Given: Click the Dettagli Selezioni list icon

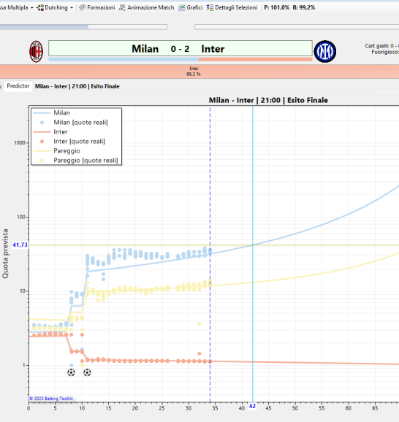Looking at the screenshot, I should coord(210,7).
